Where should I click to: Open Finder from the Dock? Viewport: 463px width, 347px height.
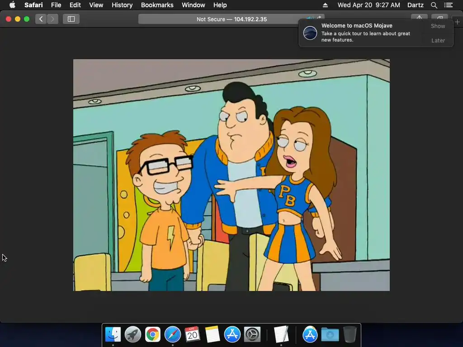(113, 334)
